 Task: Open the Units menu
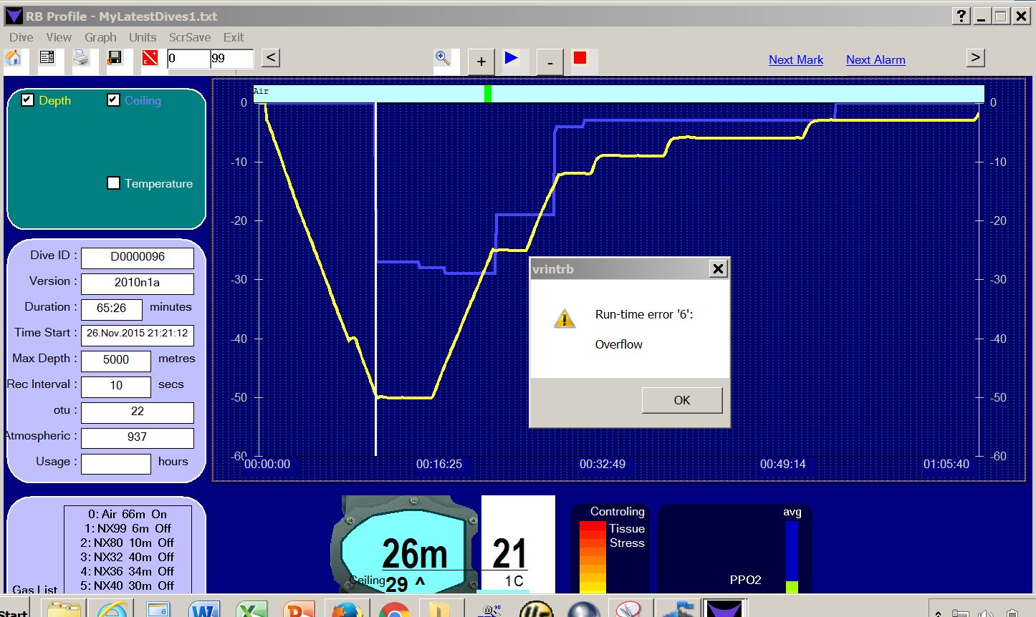click(x=143, y=37)
